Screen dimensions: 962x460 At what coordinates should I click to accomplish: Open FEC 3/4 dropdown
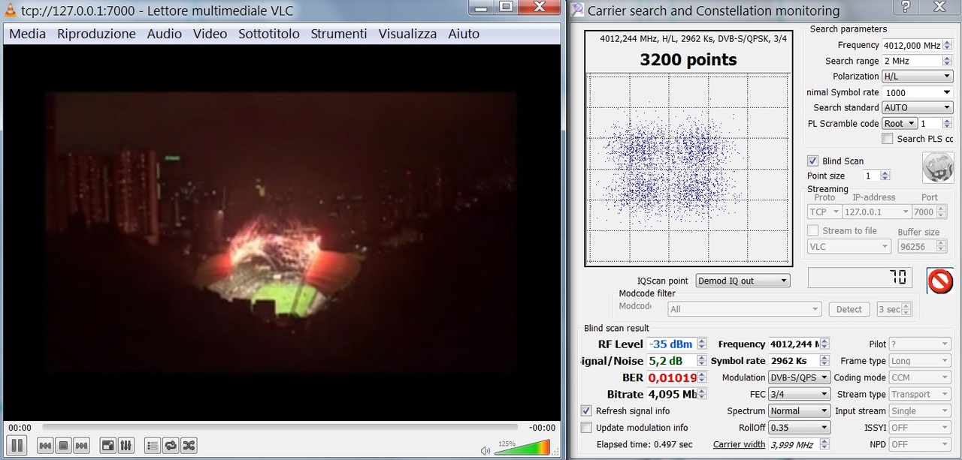[x=799, y=394]
